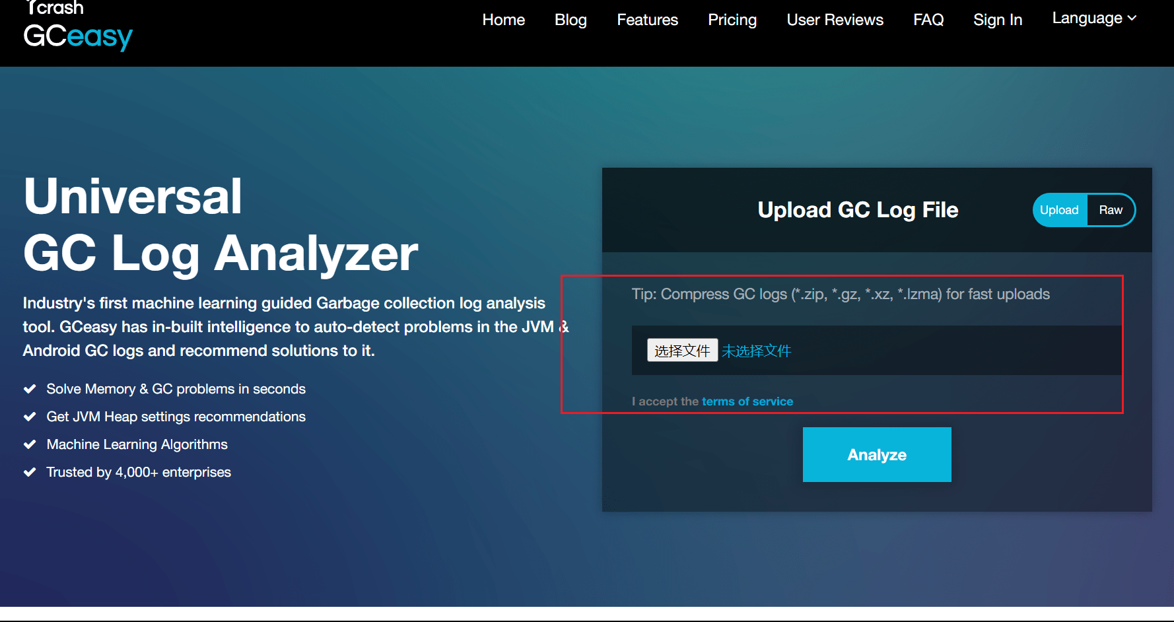Go to the Home page
Screen dimensions: 1174x622
point(503,20)
